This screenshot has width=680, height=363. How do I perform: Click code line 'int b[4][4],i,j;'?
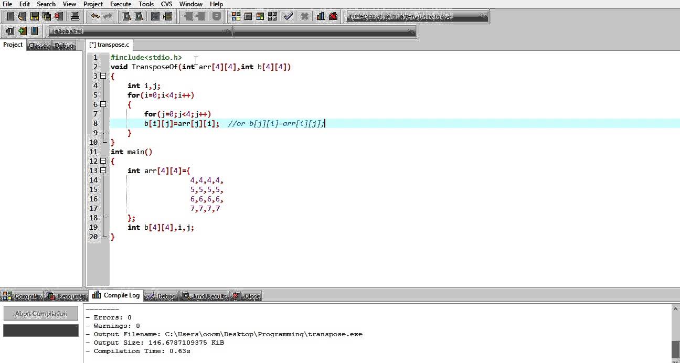tap(161, 227)
